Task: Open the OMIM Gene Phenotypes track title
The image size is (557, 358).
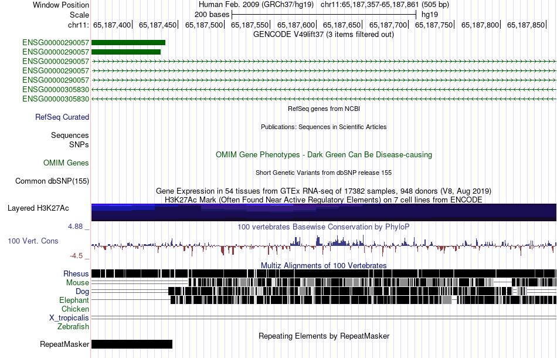Action: 324,155
